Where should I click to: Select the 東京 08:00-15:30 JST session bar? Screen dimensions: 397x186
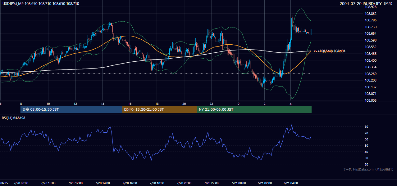coord(71,109)
